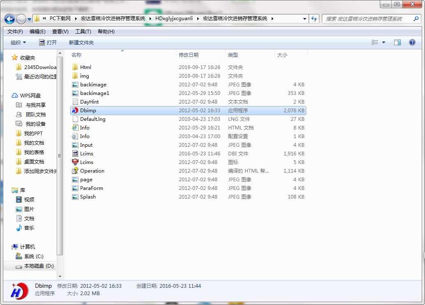Click the search magnifier icon
The image size is (425, 305).
point(416,19)
